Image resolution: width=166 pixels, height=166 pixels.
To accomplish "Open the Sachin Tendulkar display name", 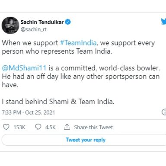I will 42,22.
